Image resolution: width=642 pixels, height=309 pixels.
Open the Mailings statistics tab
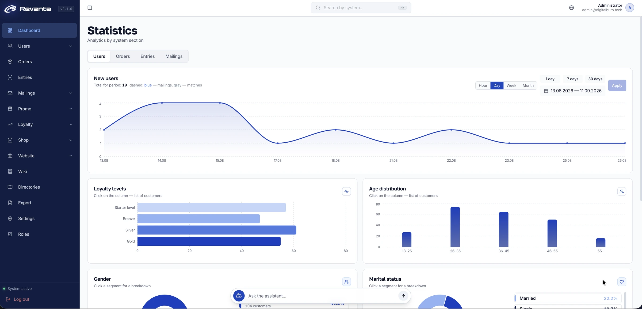(x=174, y=56)
